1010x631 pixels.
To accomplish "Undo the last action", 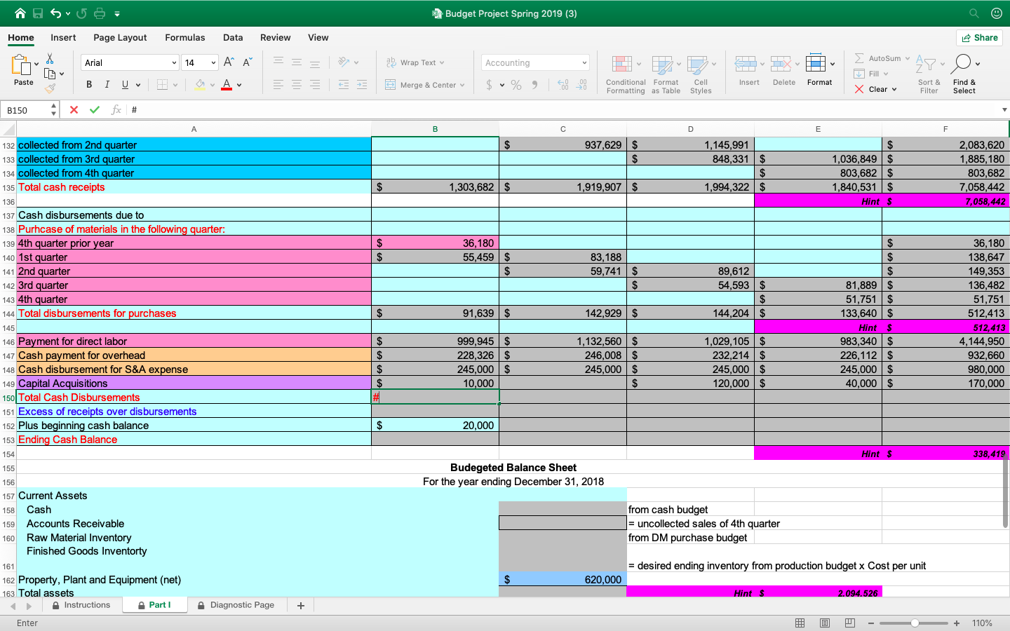I will pyautogui.click(x=55, y=13).
